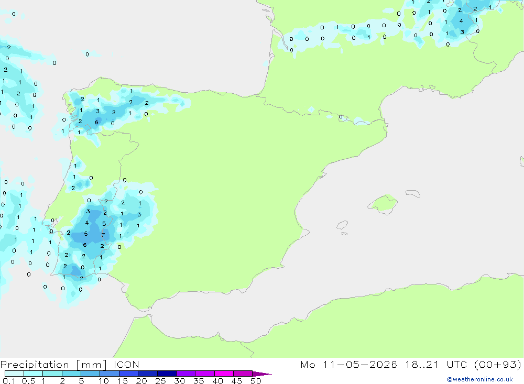524x384 pixels.
Task: Choose the 5–10 mm legend color box
Action: tap(90, 374)
